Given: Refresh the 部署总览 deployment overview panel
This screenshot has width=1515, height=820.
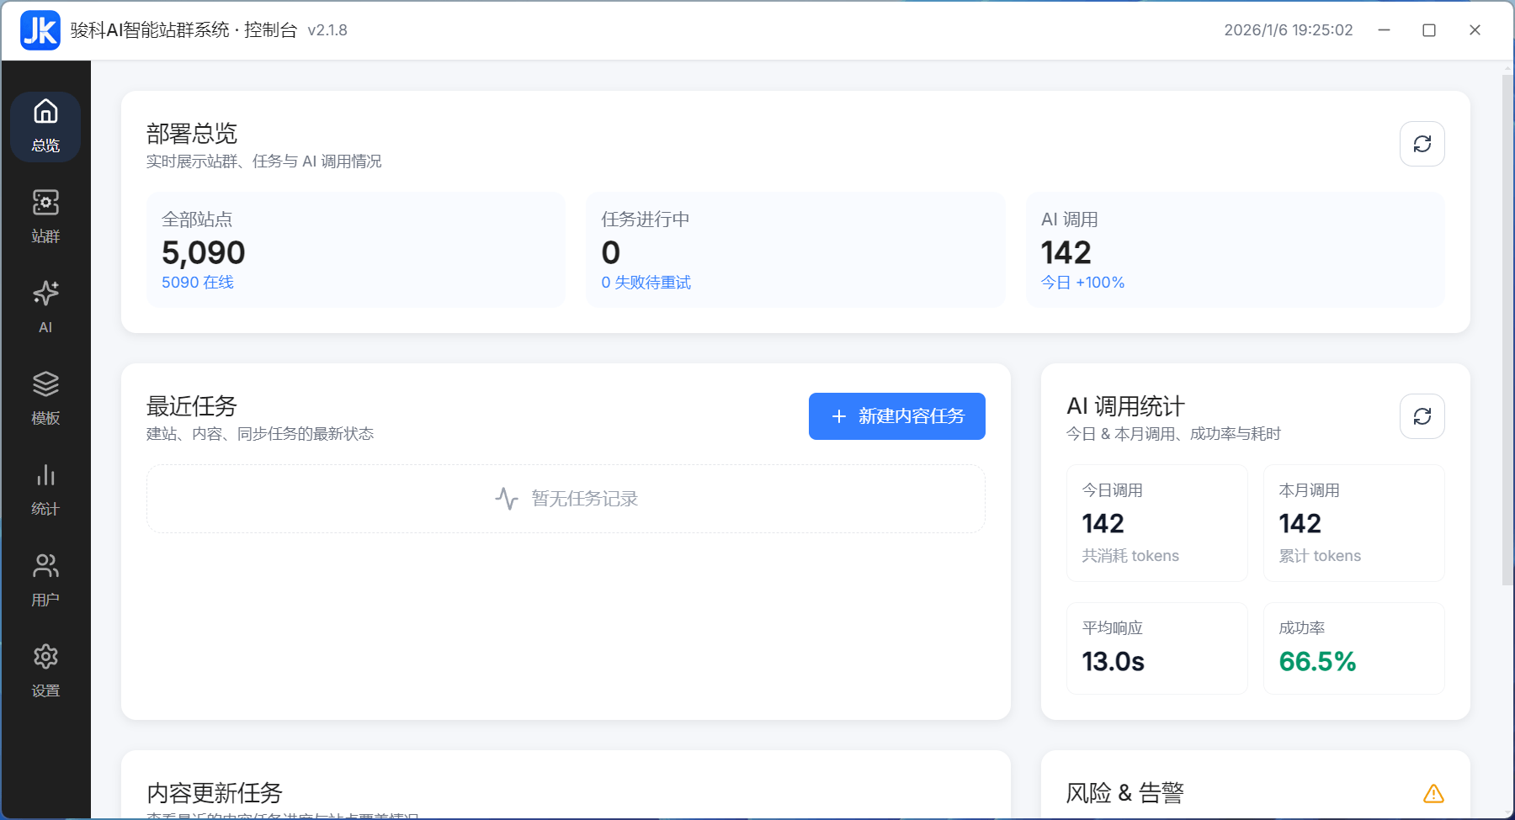Looking at the screenshot, I should (1422, 144).
